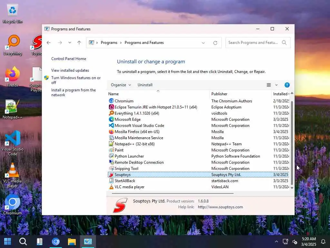Open the Chromium desktop shortcut
This screenshot has width=330, height=248.
[x=13, y=204]
